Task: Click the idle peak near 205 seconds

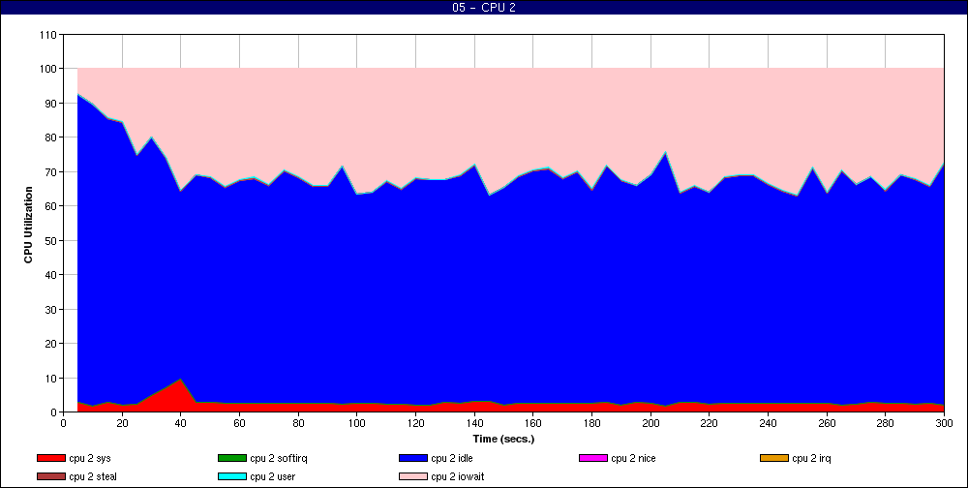Action: (666, 152)
